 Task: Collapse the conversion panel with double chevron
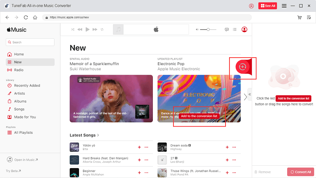pos(249,94)
